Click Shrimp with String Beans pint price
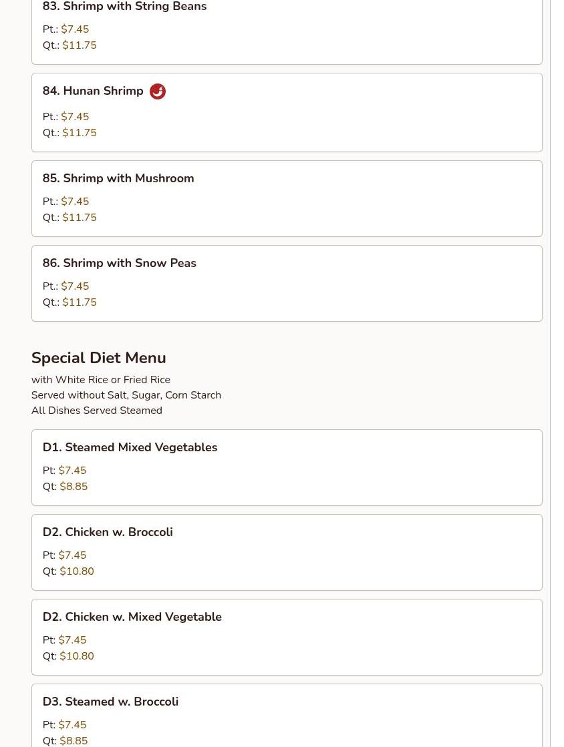The width and height of the screenshot is (564, 747). 75,29
